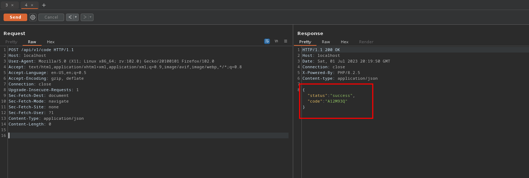The height and width of the screenshot is (178, 529).
Task: Open the Request editor hamburger menu
Action: 286,41
